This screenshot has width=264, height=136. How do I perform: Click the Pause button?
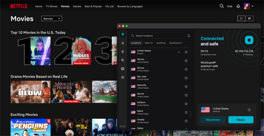tap(241, 120)
